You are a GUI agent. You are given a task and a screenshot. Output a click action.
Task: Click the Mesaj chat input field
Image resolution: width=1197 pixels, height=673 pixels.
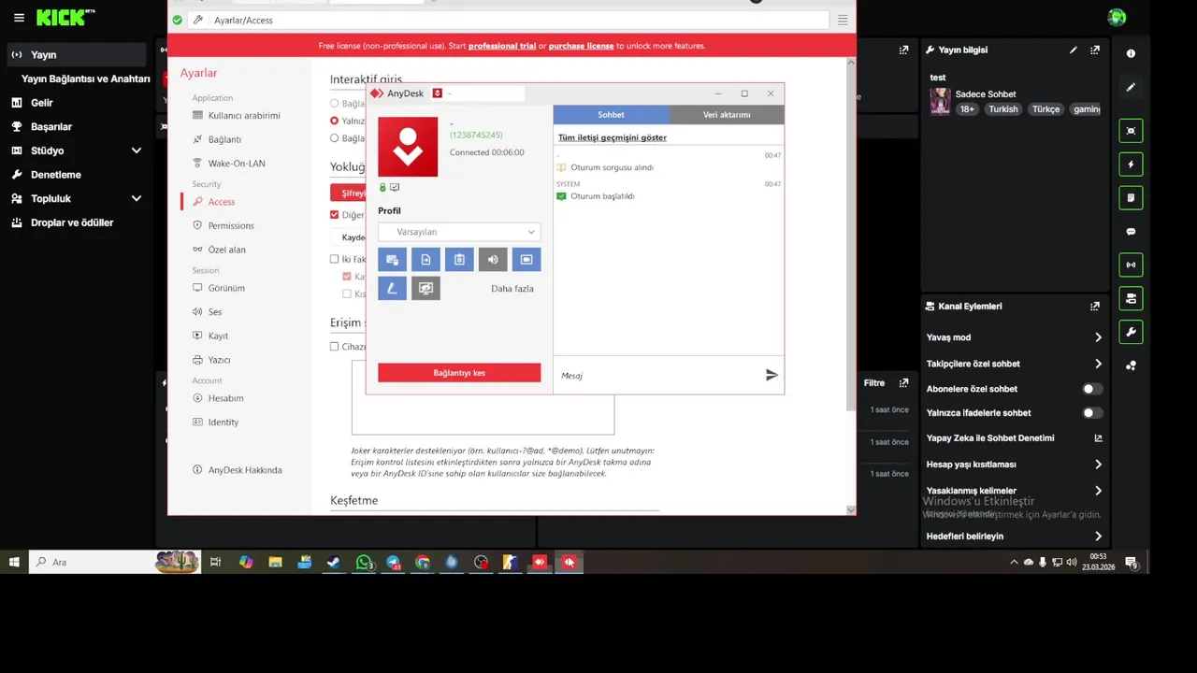(x=658, y=375)
